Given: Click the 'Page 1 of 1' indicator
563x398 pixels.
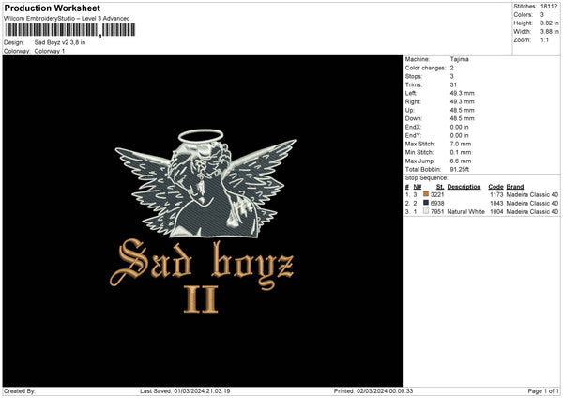Looking at the screenshot, I should tap(543, 391).
